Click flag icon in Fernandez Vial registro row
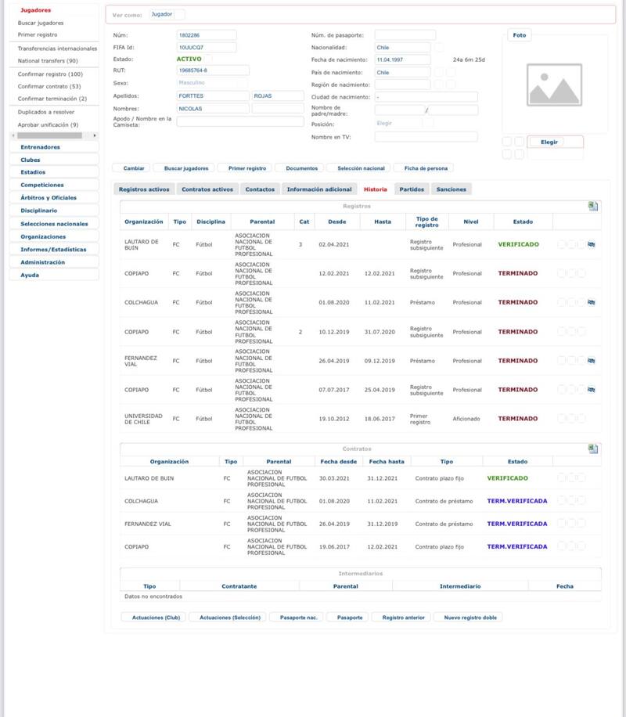This screenshot has height=717, width=626. [x=592, y=361]
